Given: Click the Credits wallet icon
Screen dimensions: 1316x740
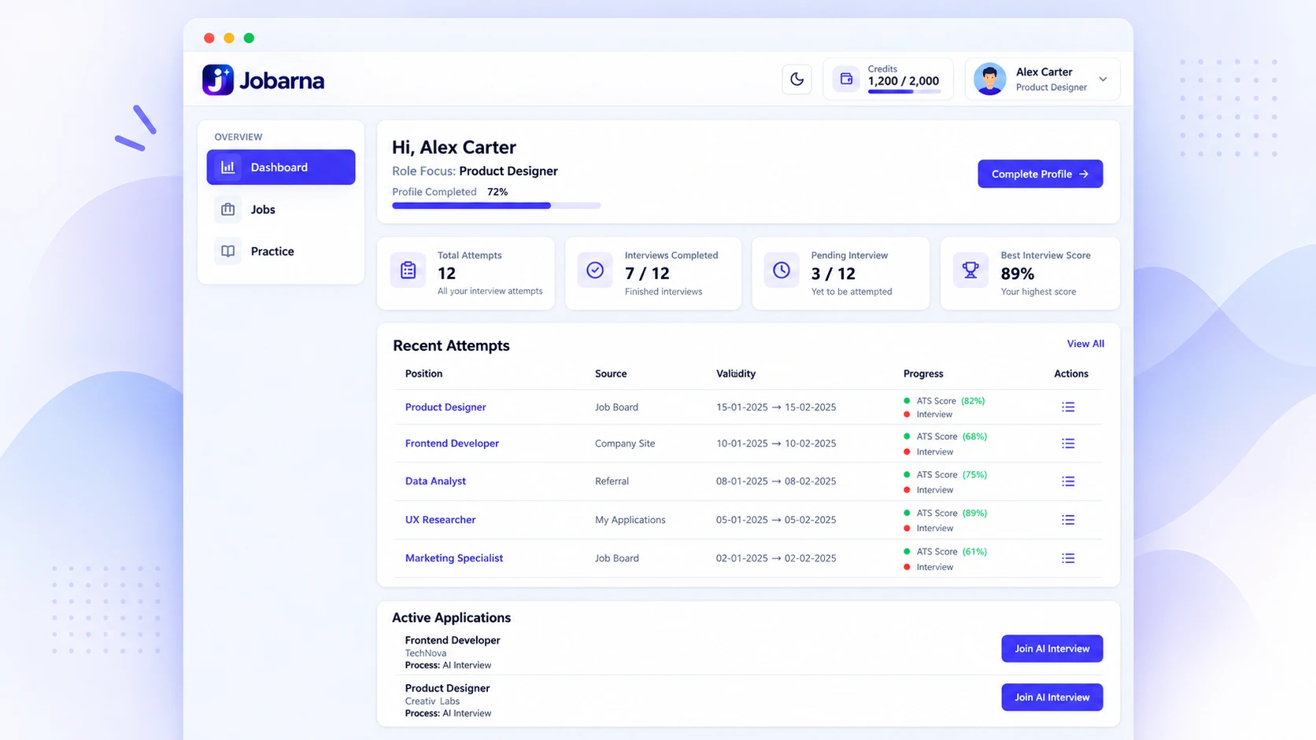Looking at the screenshot, I should (x=846, y=79).
